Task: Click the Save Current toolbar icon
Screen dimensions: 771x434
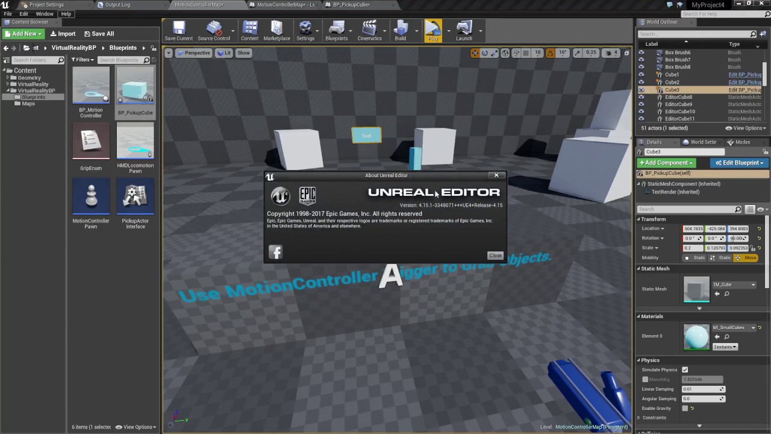Action: [179, 31]
